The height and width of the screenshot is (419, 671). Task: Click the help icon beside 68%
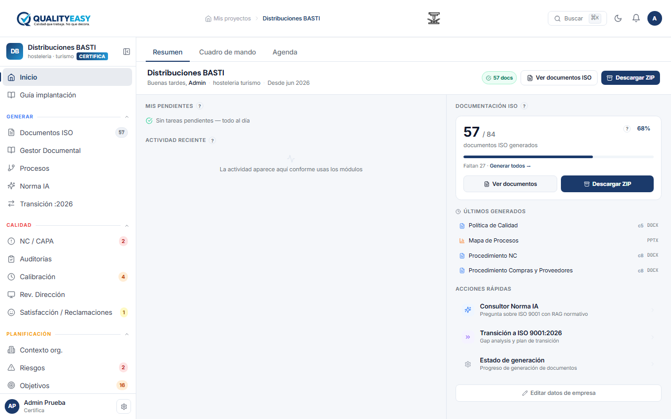tap(627, 128)
